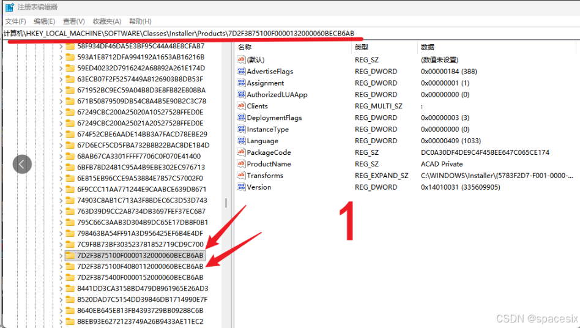Click the AuthorizedLUAApp DWORD icon
580x328 pixels.
[241, 94]
